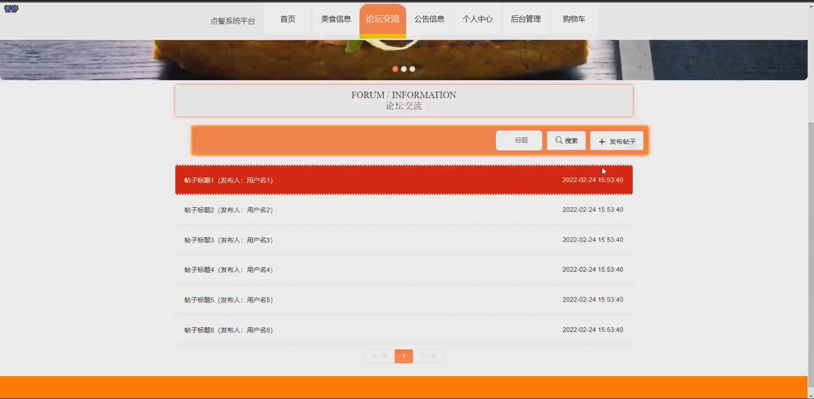Go to next page via 下一页

428,356
